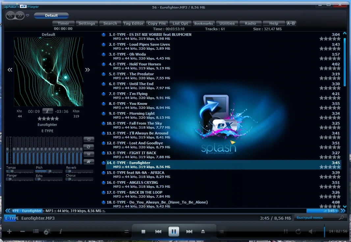Click the Default playlist button
This screenshot has width=351, height=242.
[51, 15]
